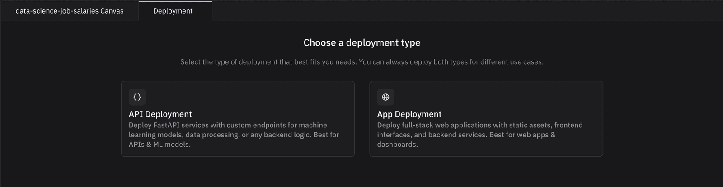Click the globe App Deployment icon

(x=385, y=97)
